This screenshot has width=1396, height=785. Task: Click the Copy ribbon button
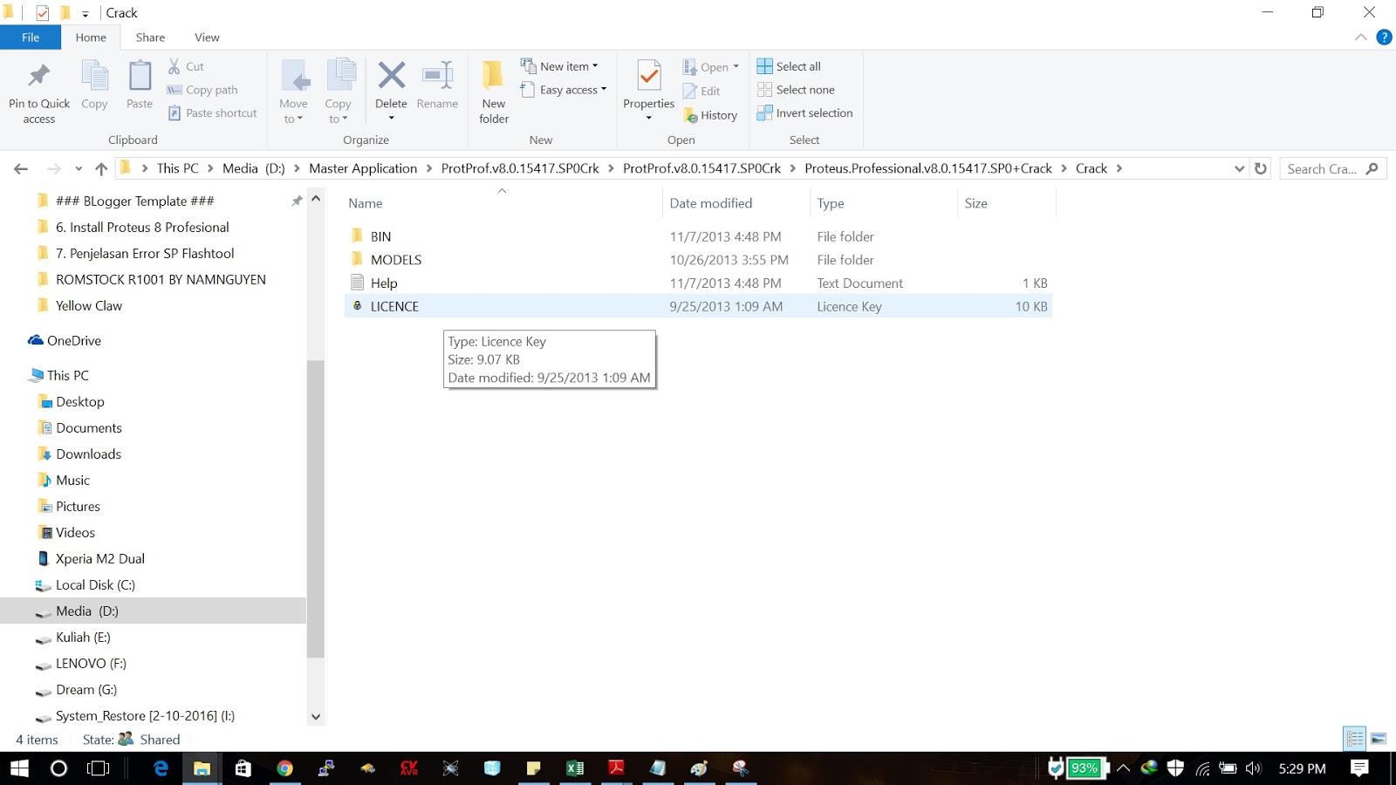coord(94,85)
